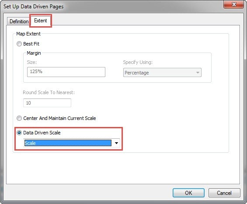The width and height of the screenshot is (247, 204).
Task: Choose the Best Fit radio button
Action: [19, 44]
